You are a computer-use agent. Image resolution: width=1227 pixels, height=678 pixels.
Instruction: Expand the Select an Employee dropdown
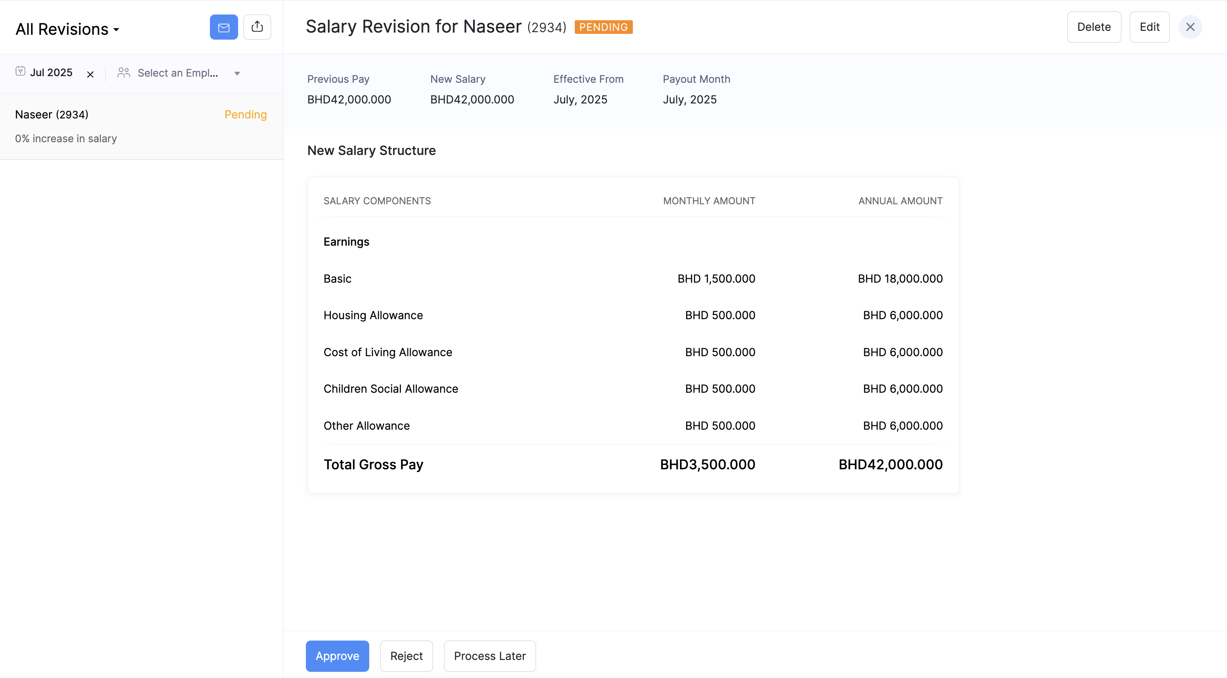(178, 73)
